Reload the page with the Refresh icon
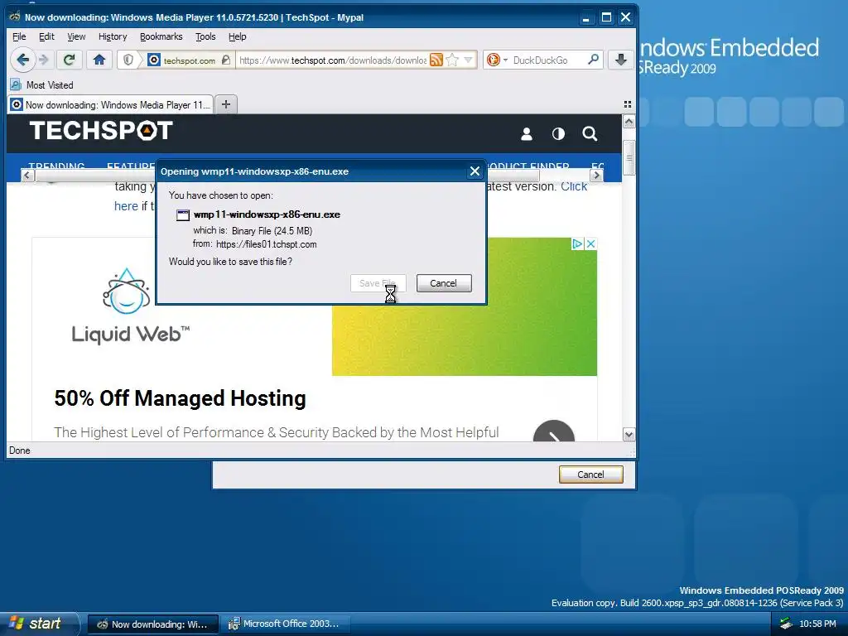 (69, 60)
